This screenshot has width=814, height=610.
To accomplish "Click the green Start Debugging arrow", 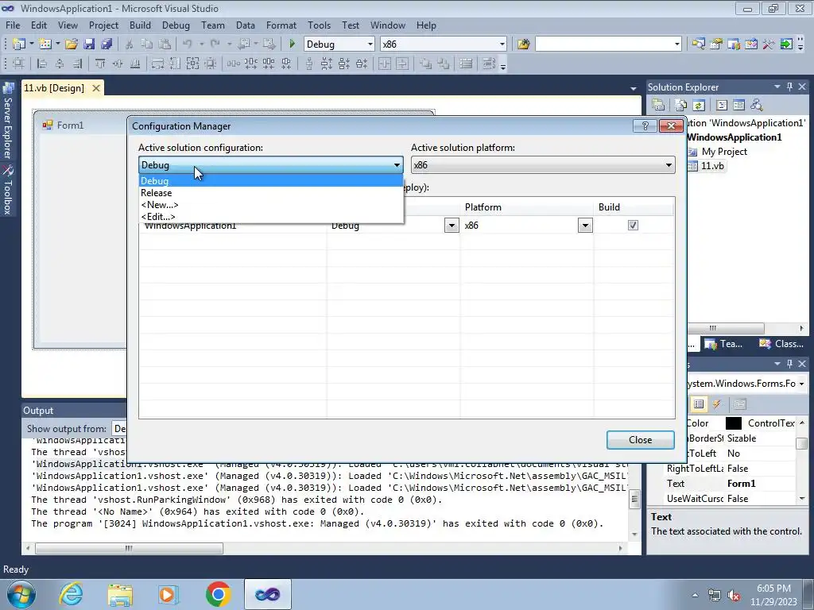I will tap(293, 44).
